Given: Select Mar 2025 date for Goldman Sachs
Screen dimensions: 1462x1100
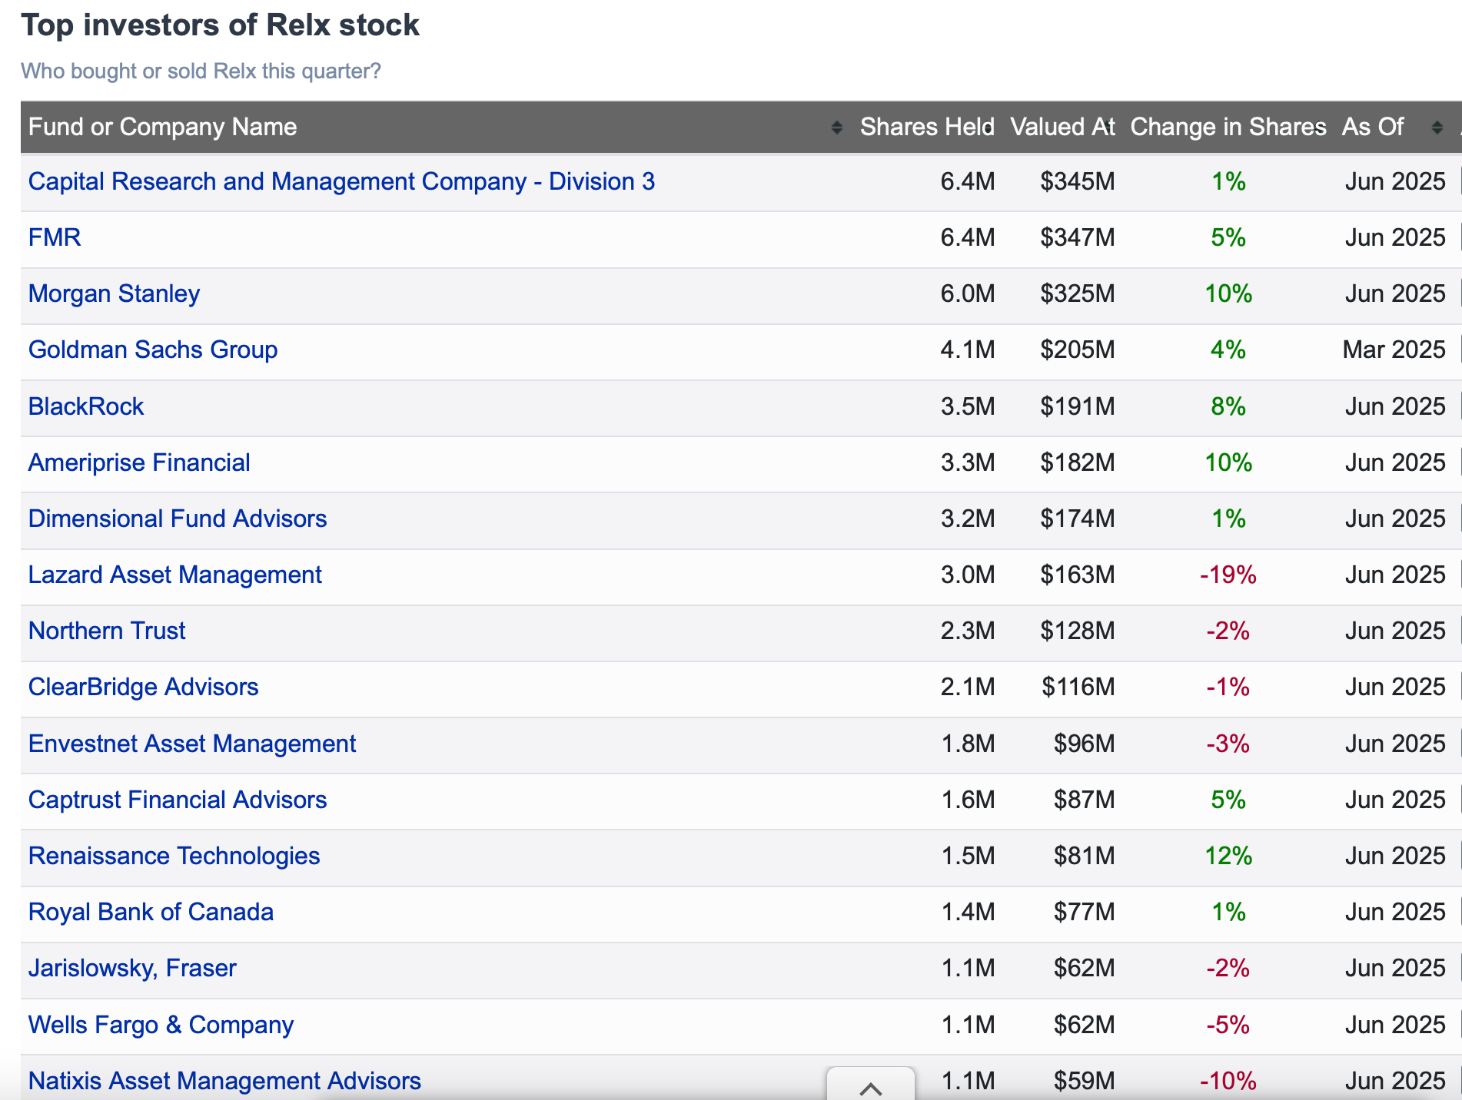Looking at the screenshot, I should 1394,350.
